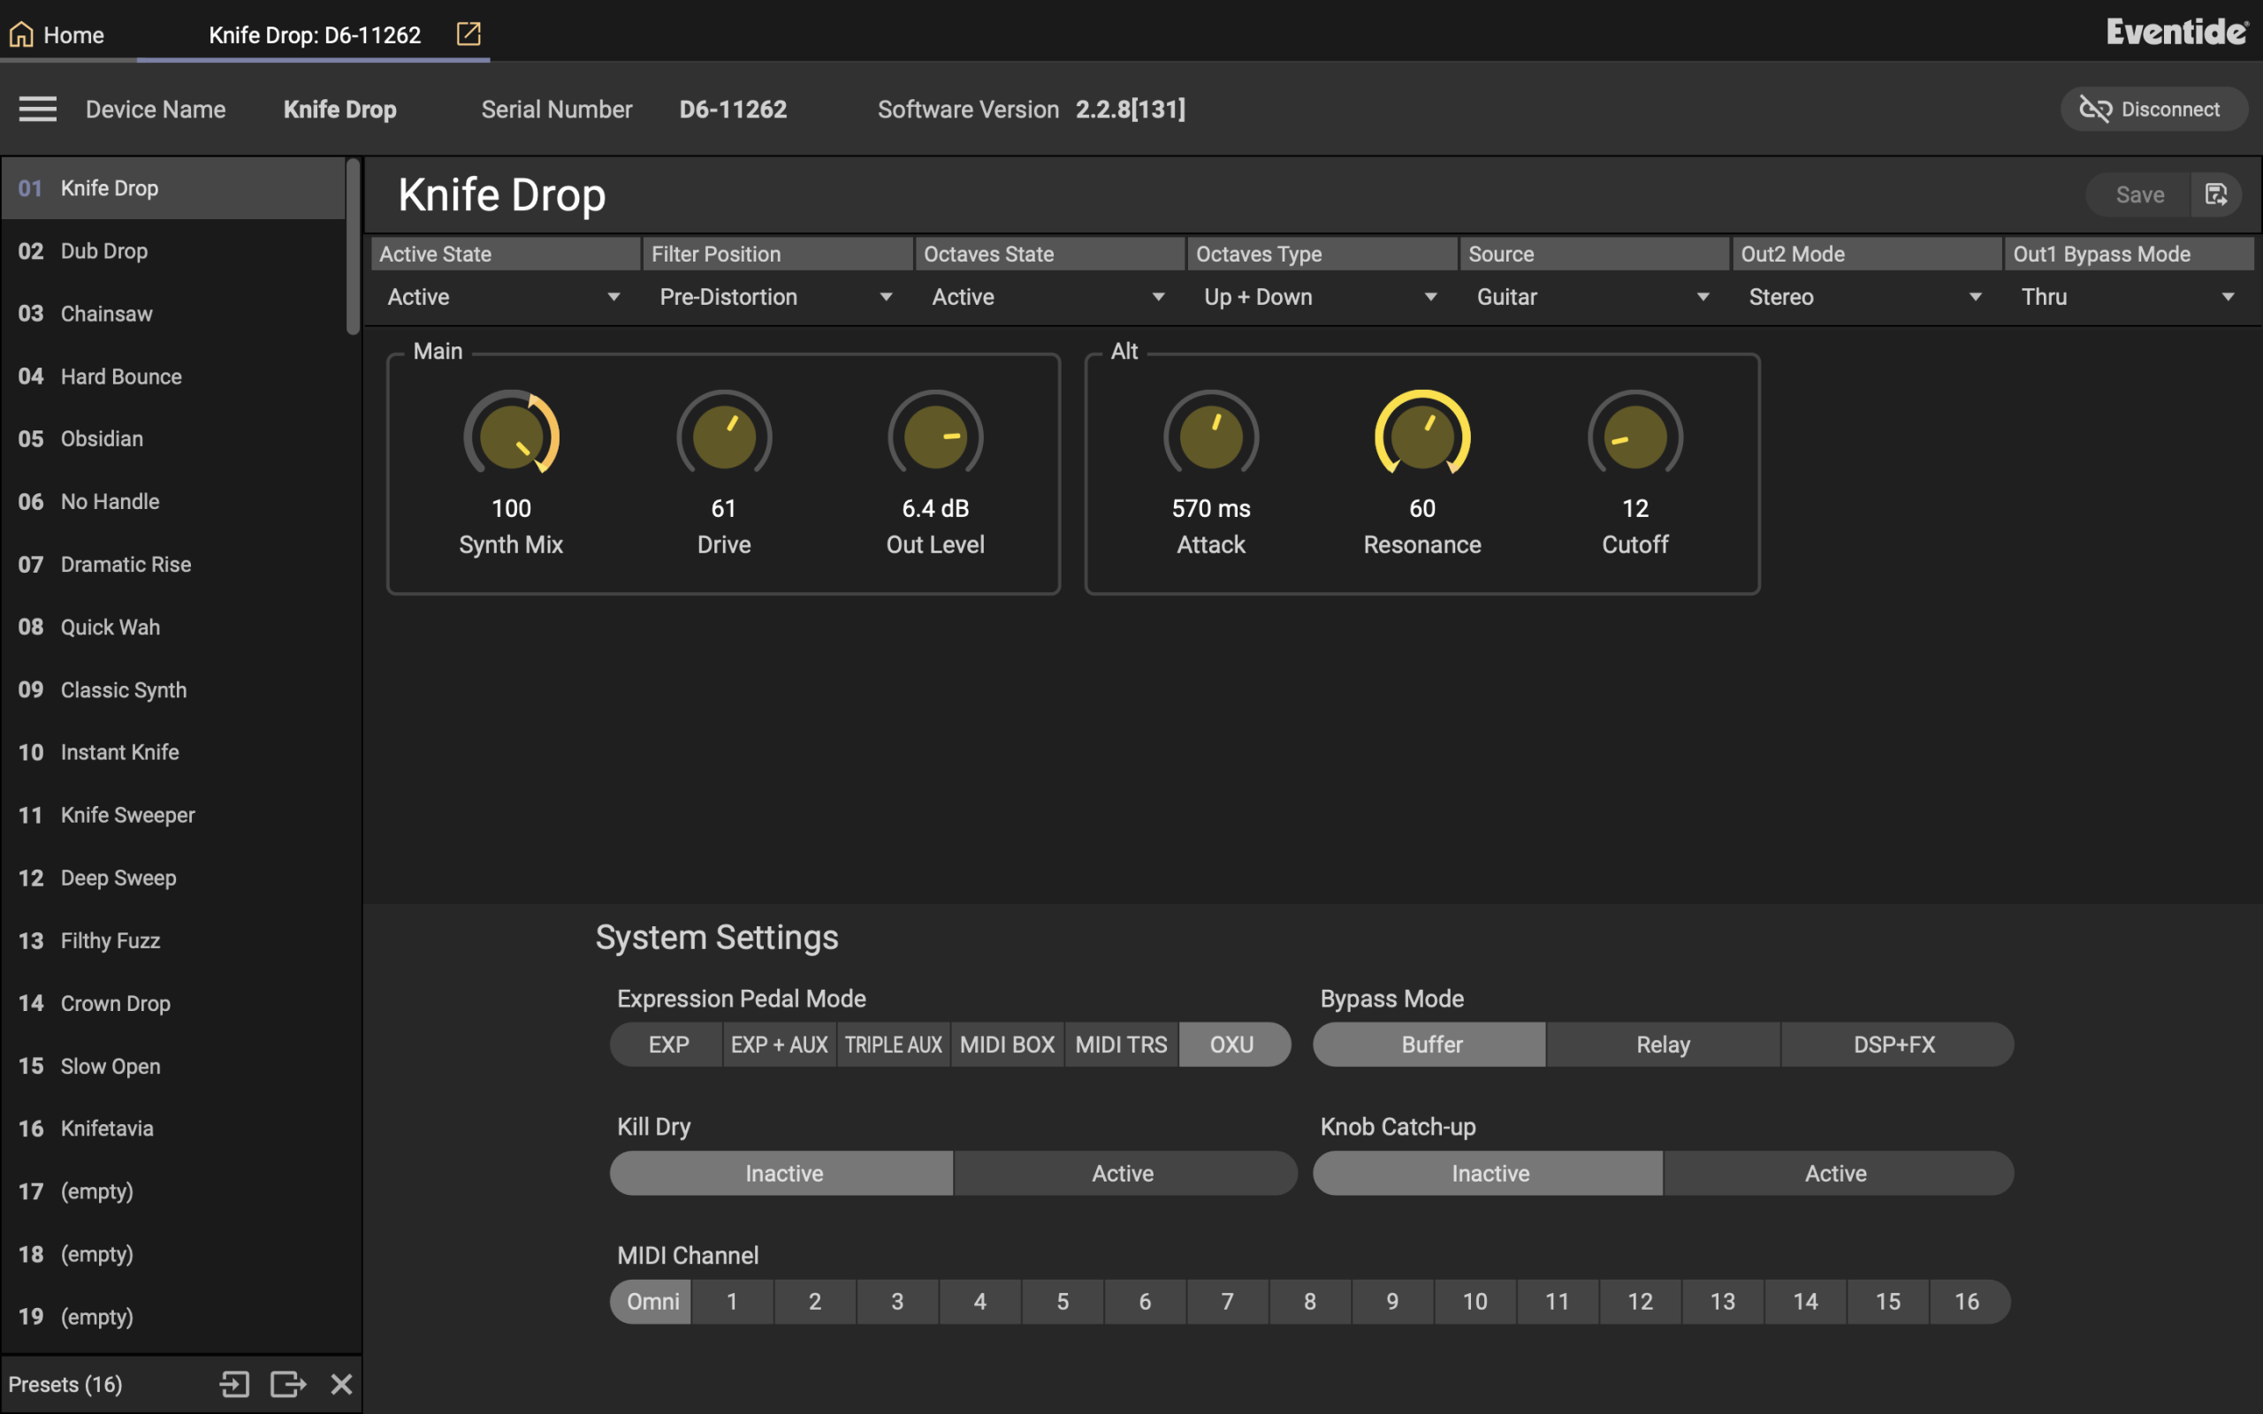This screenshot has width=2263, height=1414.
Task: Select preset 11 Knife Sweeper
Action: 173,815
